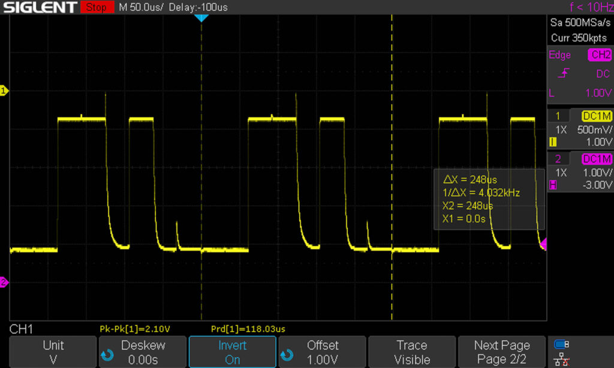
Task: Toggle the Invert On softkey
Action: (233, 352)
